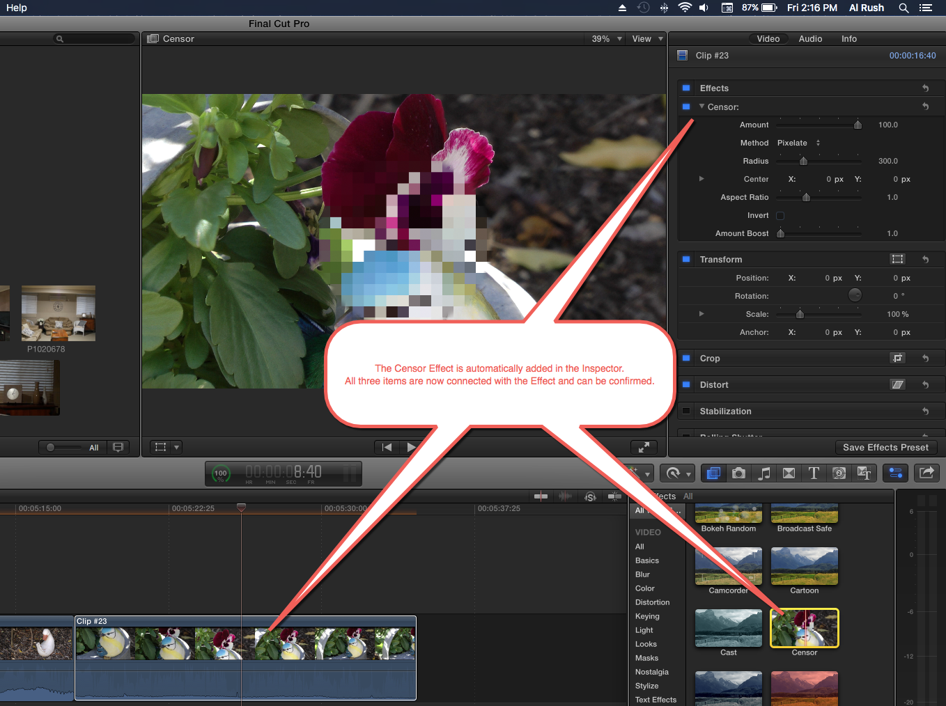946x706 pixels.
Task: Reset the Censor effect parameters
Action: [x=925, y=107]
